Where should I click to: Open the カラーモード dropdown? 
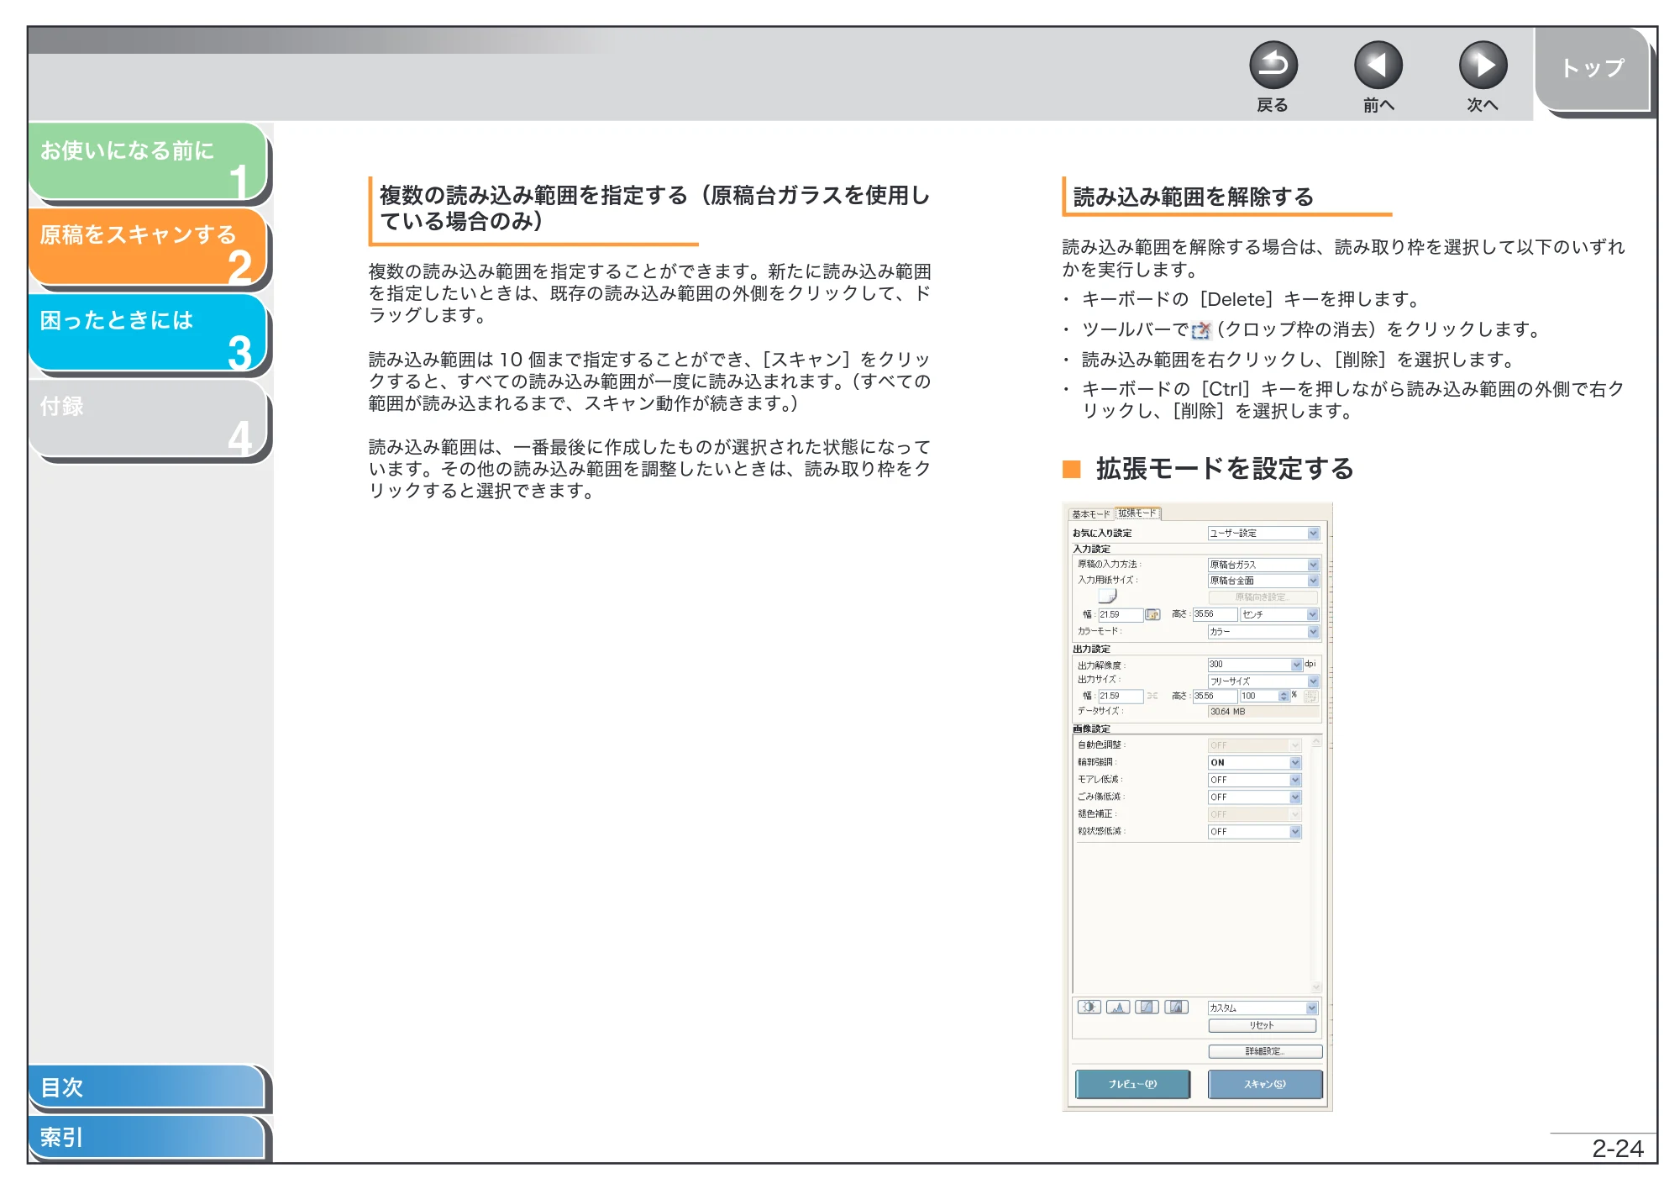(x=1263, y=632)
